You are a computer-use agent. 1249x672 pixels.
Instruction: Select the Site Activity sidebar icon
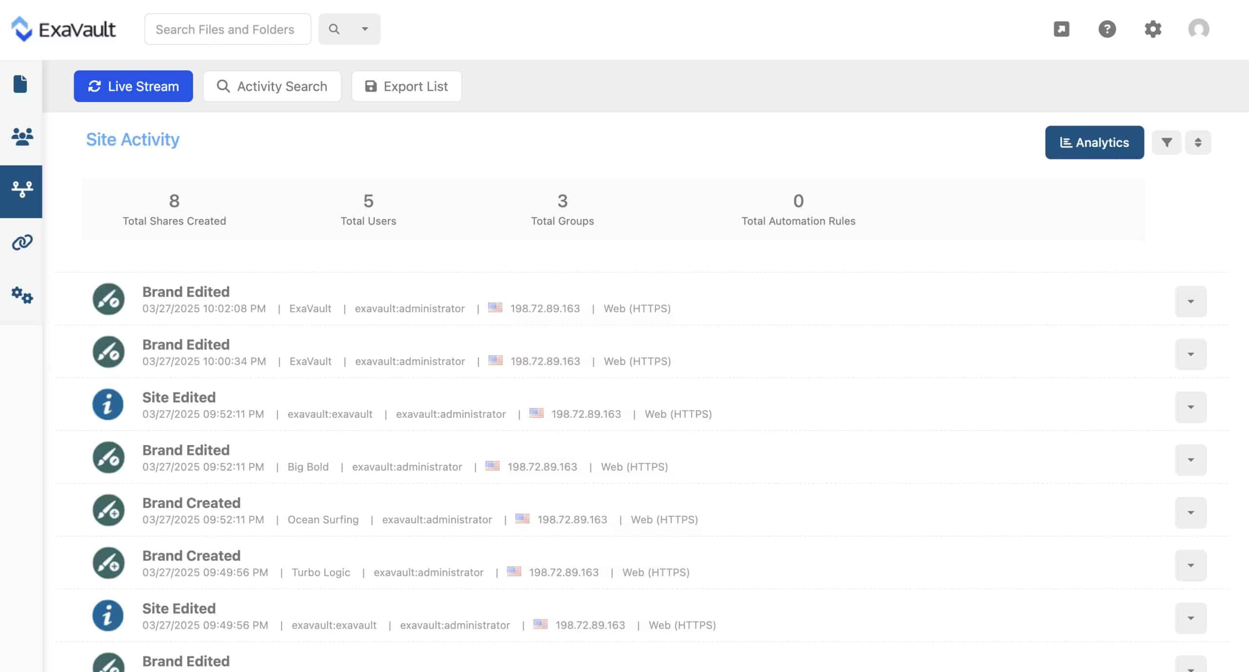(x=21, y=191)
